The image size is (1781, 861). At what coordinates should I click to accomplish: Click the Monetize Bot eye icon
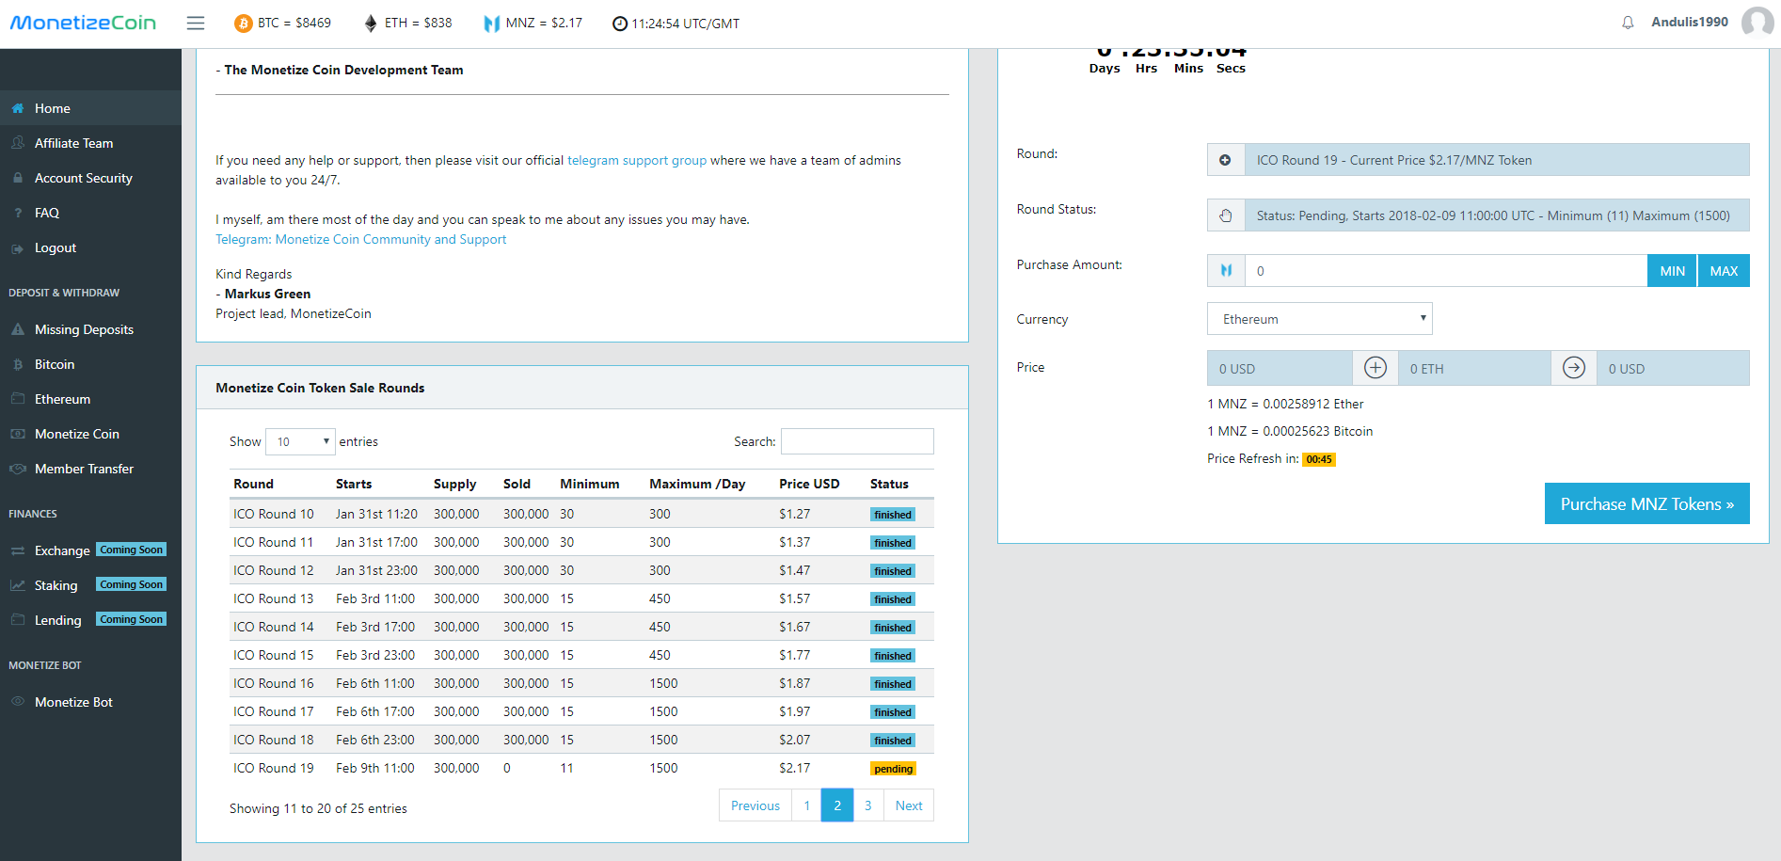pos(18,702)
